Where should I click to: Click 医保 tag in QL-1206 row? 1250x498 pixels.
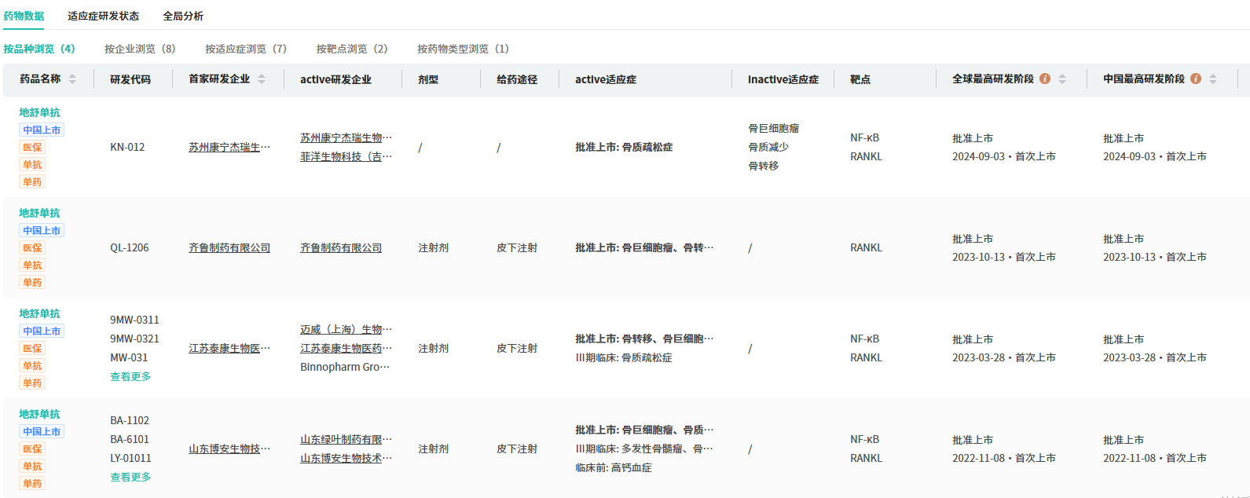pyautogui.click(x=32, y=247)
